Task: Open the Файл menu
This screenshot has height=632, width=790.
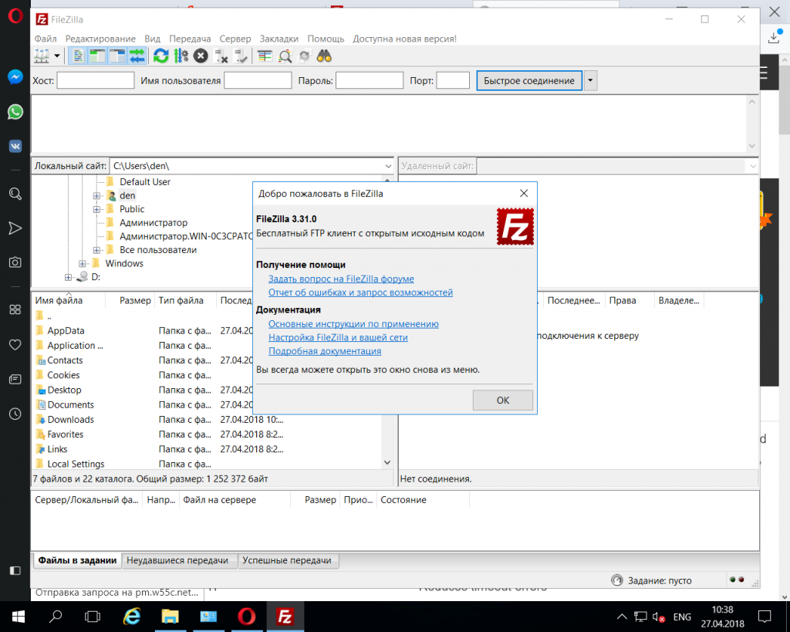Action: (46, 39)
